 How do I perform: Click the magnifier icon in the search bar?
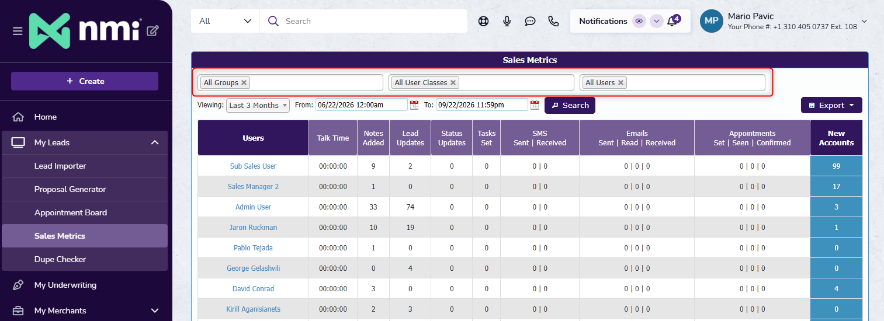click(x=273, y=21)
